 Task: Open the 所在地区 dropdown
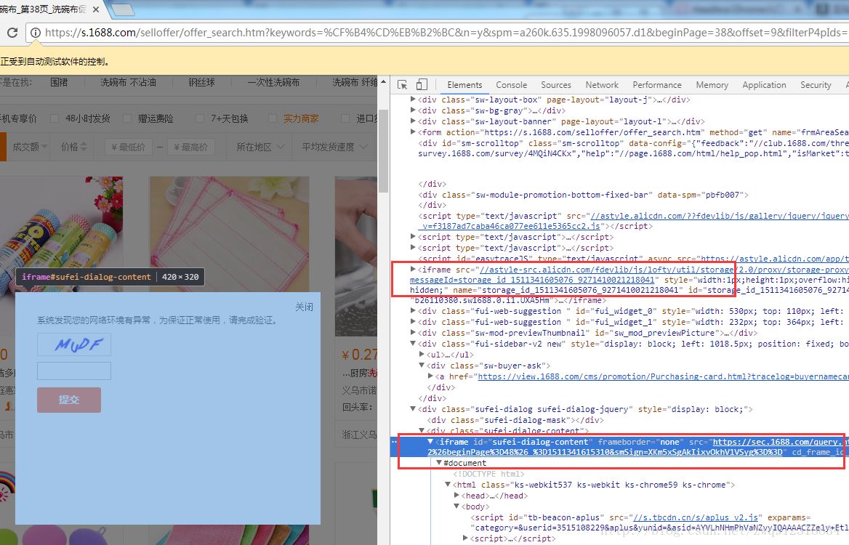click(x=260, y=147)
